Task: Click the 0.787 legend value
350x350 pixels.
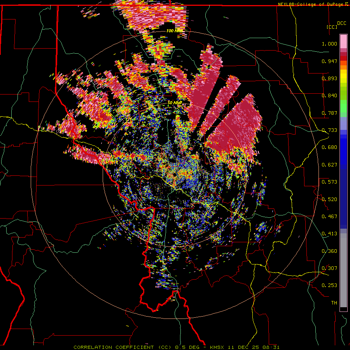Action: tap(329, 113)
